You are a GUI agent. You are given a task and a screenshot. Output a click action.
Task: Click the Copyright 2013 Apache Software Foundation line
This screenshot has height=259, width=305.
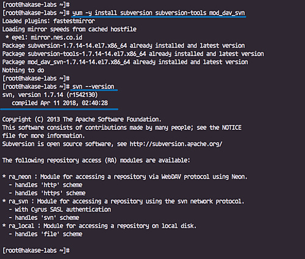point(82,119)
